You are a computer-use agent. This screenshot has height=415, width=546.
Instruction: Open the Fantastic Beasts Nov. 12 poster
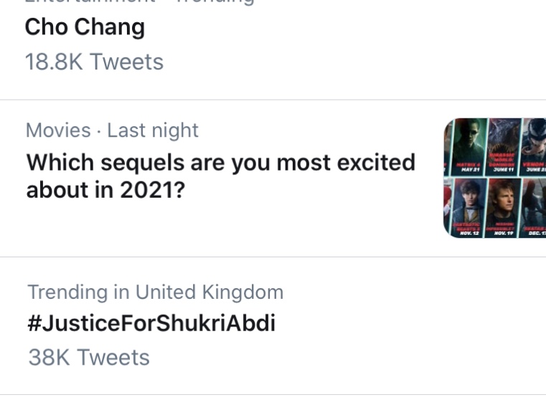pos(469,208)
